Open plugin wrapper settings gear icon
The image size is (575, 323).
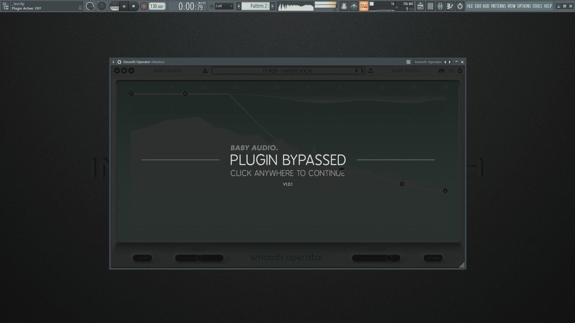click(119, 62)
